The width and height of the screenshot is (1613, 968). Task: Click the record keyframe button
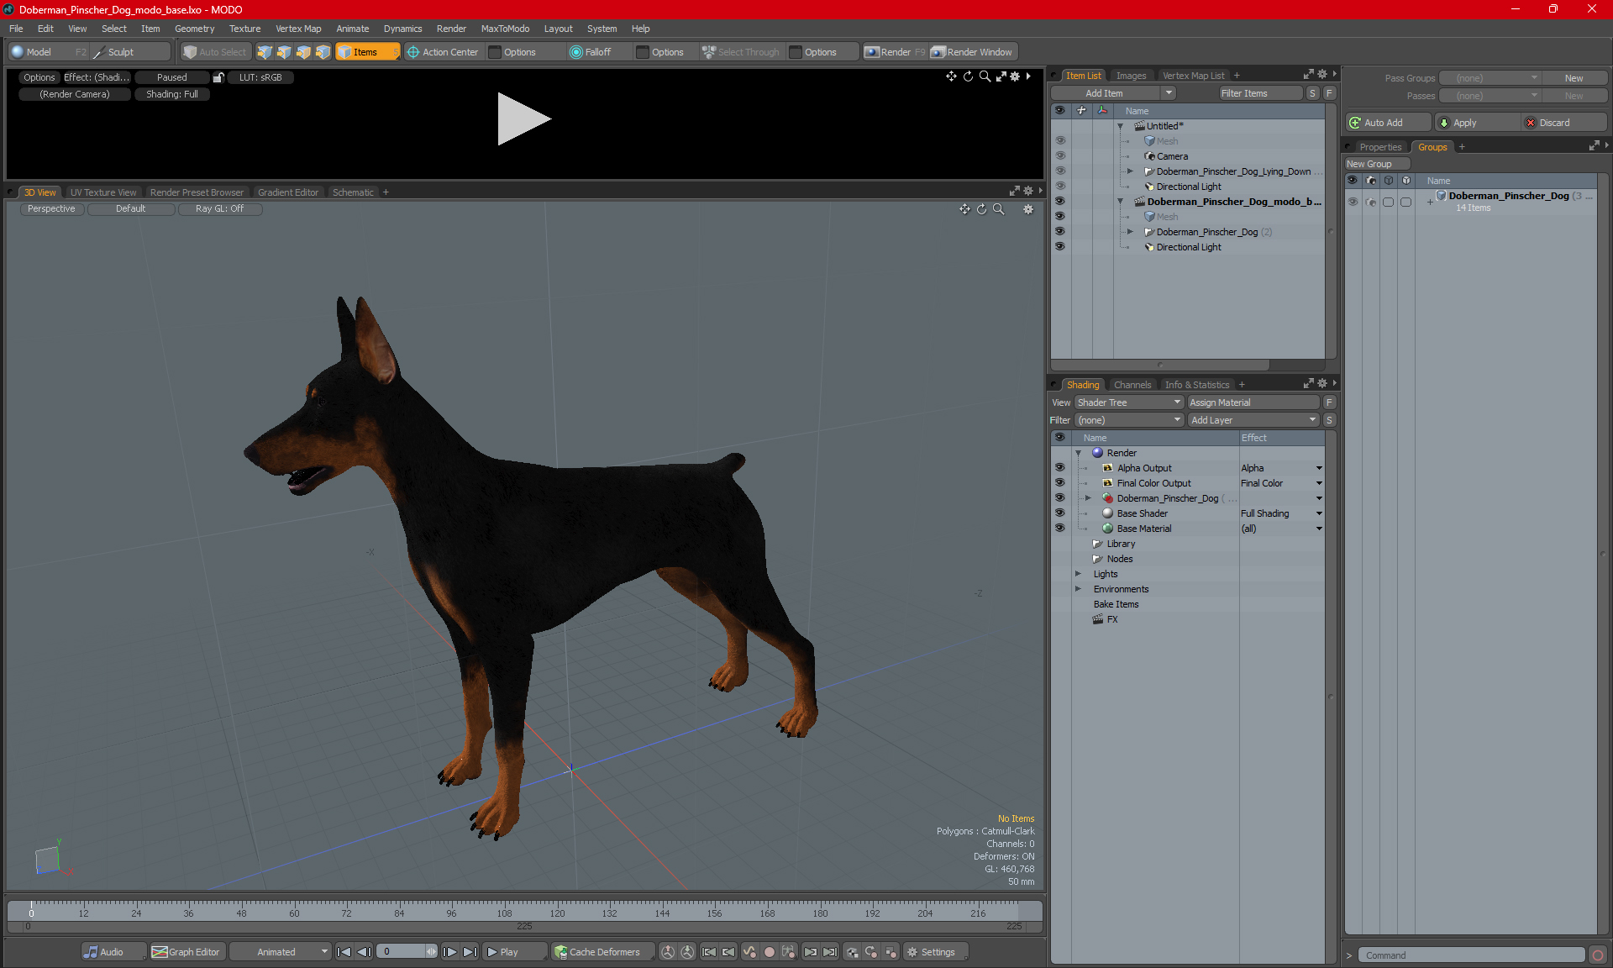tap(769, 952)
